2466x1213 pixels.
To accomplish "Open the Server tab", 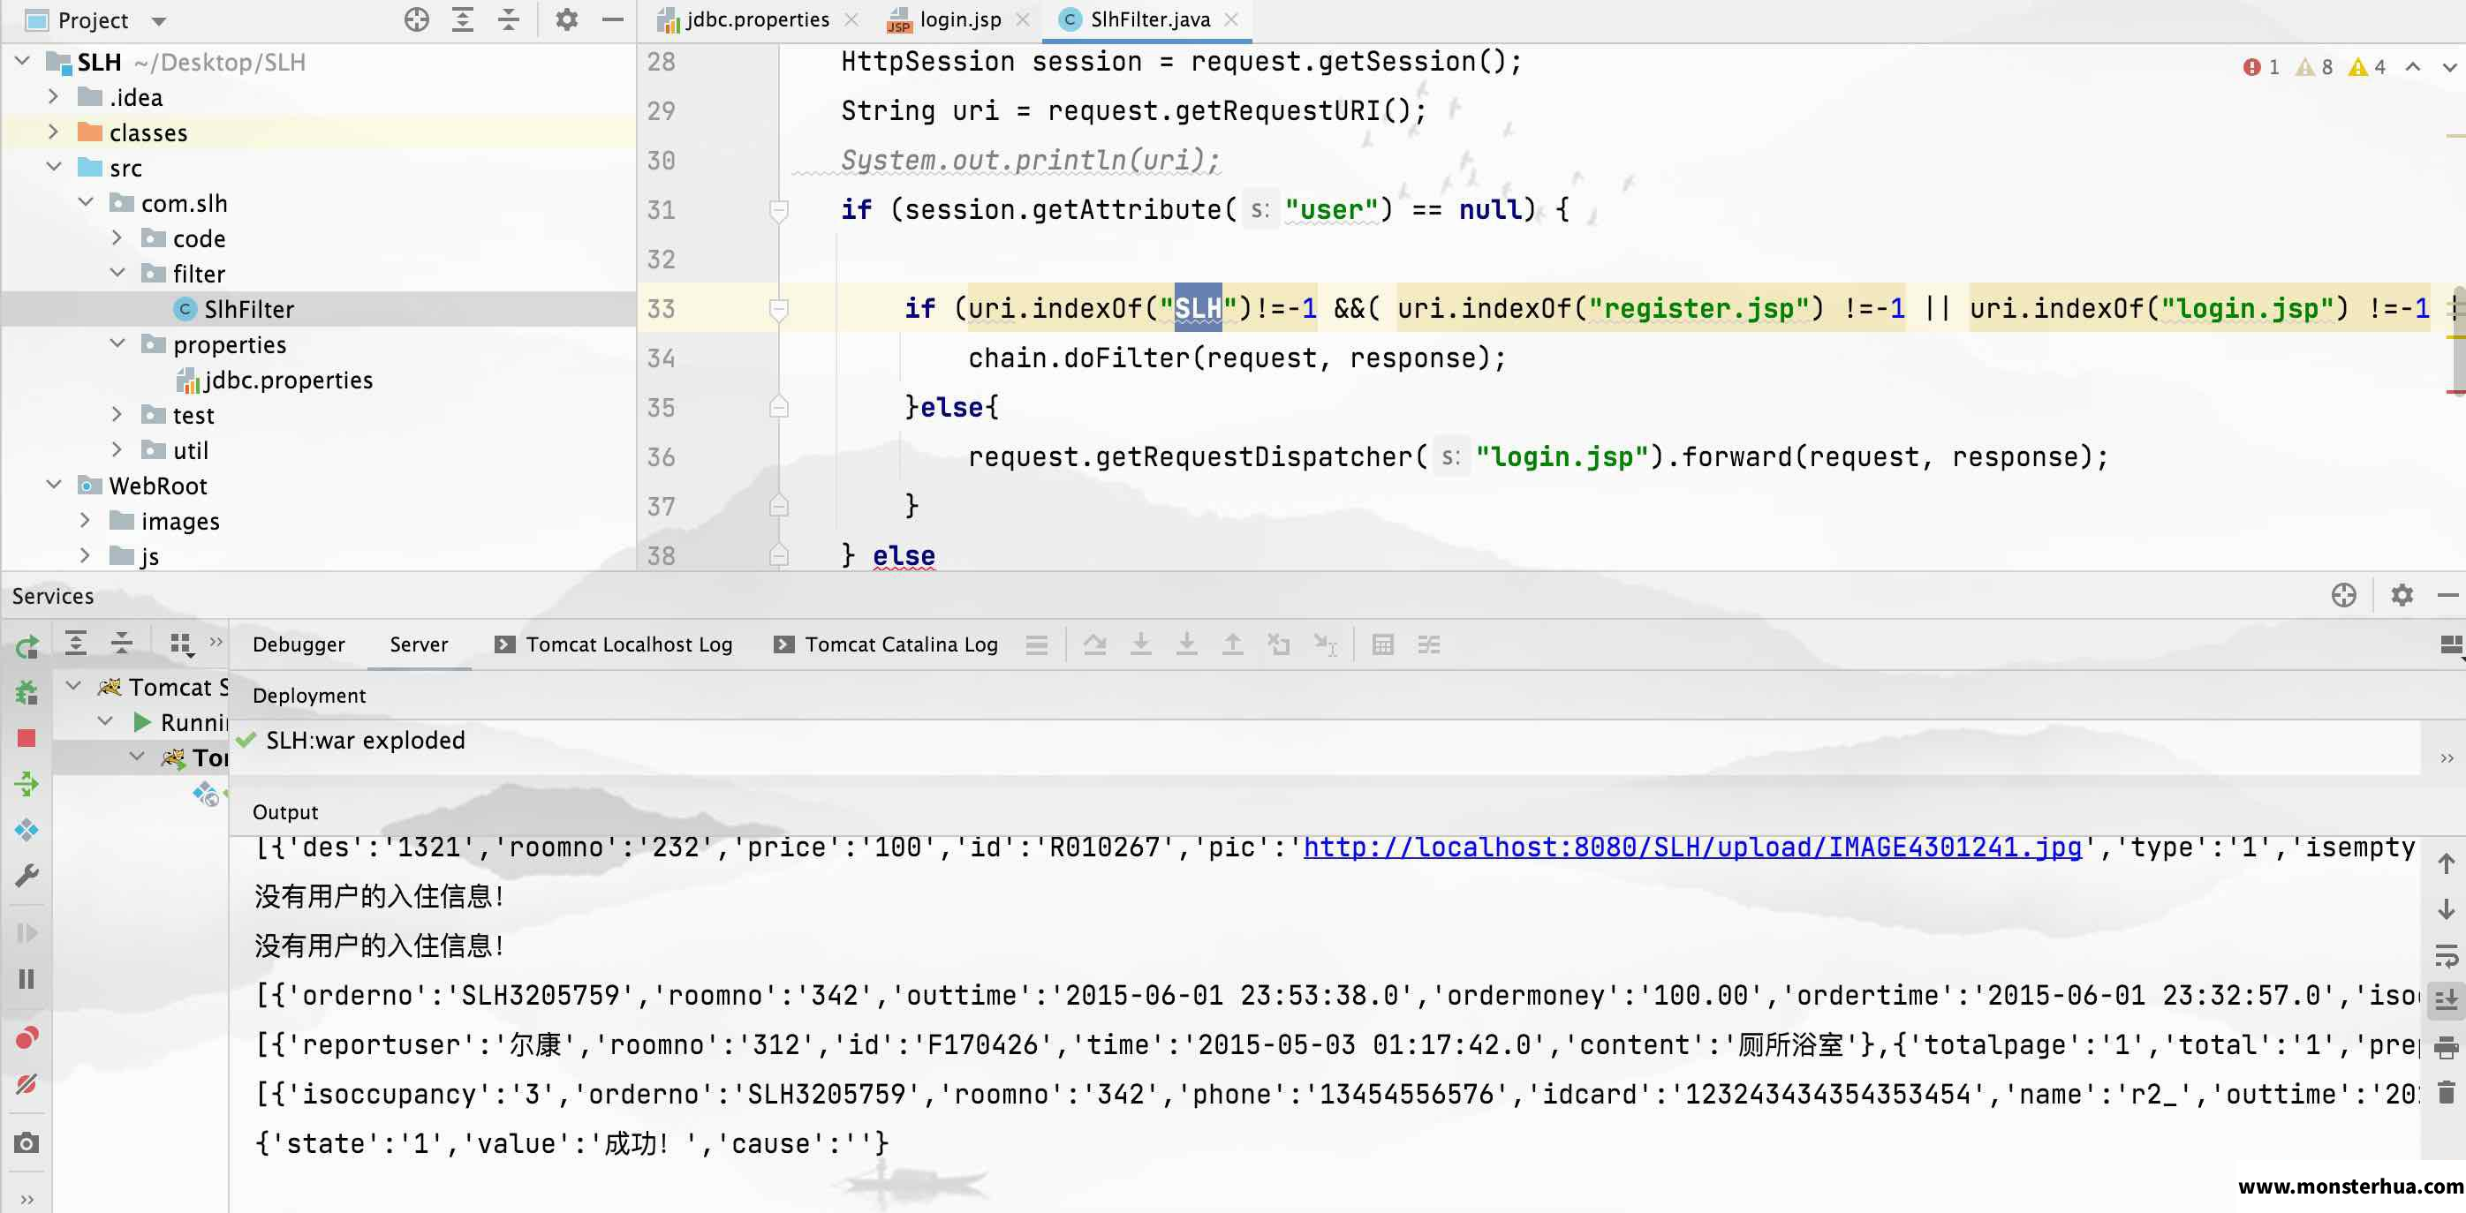I will click(419, 644).
